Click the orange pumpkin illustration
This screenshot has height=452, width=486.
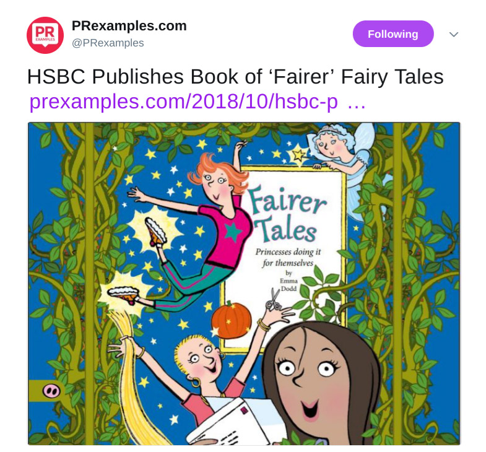click(x=231, y=319)
